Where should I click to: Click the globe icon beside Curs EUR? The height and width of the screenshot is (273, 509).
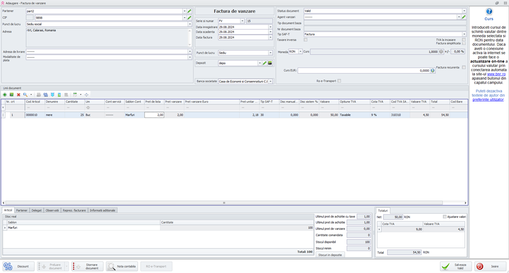(432, 70)
